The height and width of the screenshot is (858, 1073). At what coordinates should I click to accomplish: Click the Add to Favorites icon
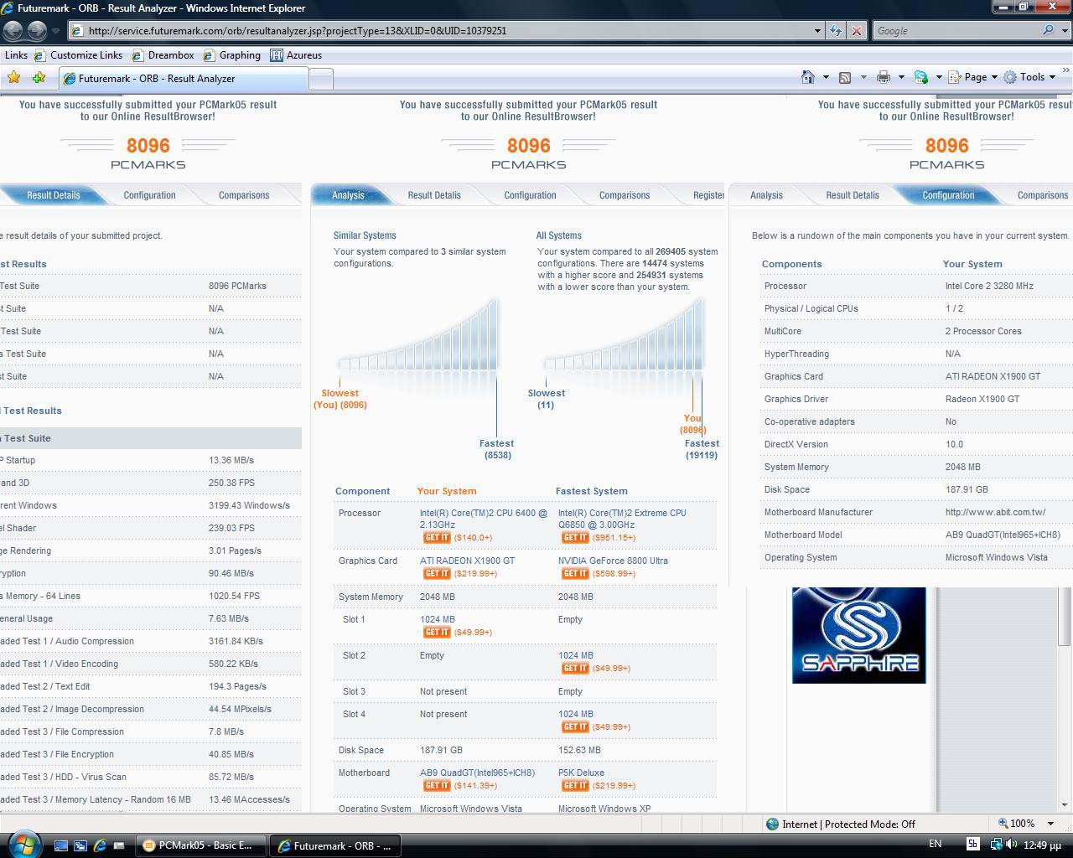coord(39,77)
